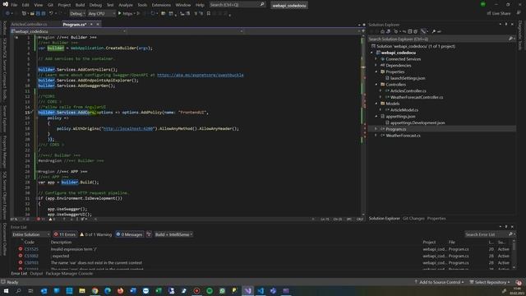
Task: Select WeatherForecastController.cs in tree
Action: point(417,97)
